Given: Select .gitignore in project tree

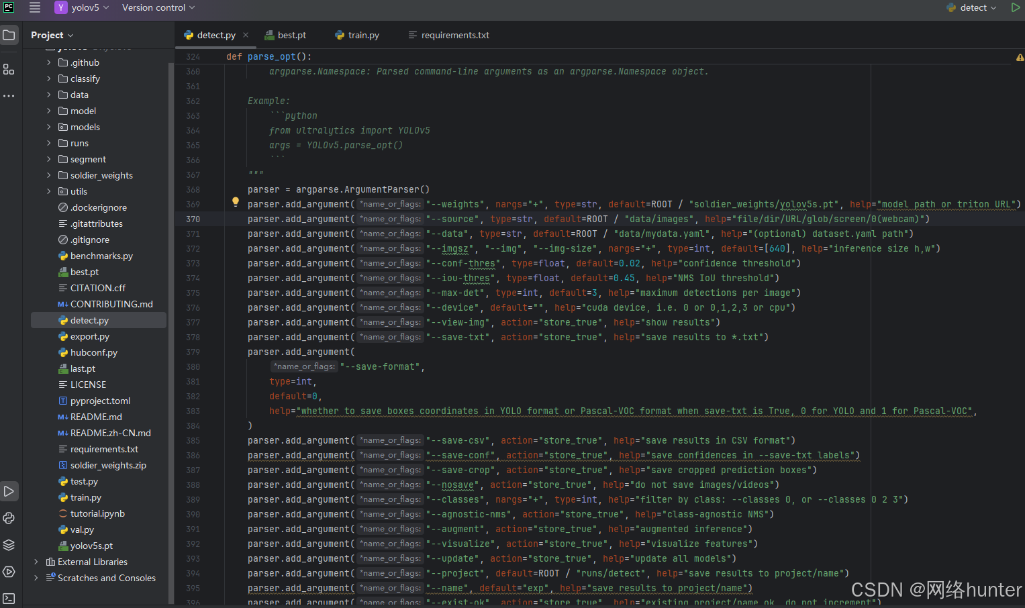Looking at the screenshot, I should pos(83,240).
